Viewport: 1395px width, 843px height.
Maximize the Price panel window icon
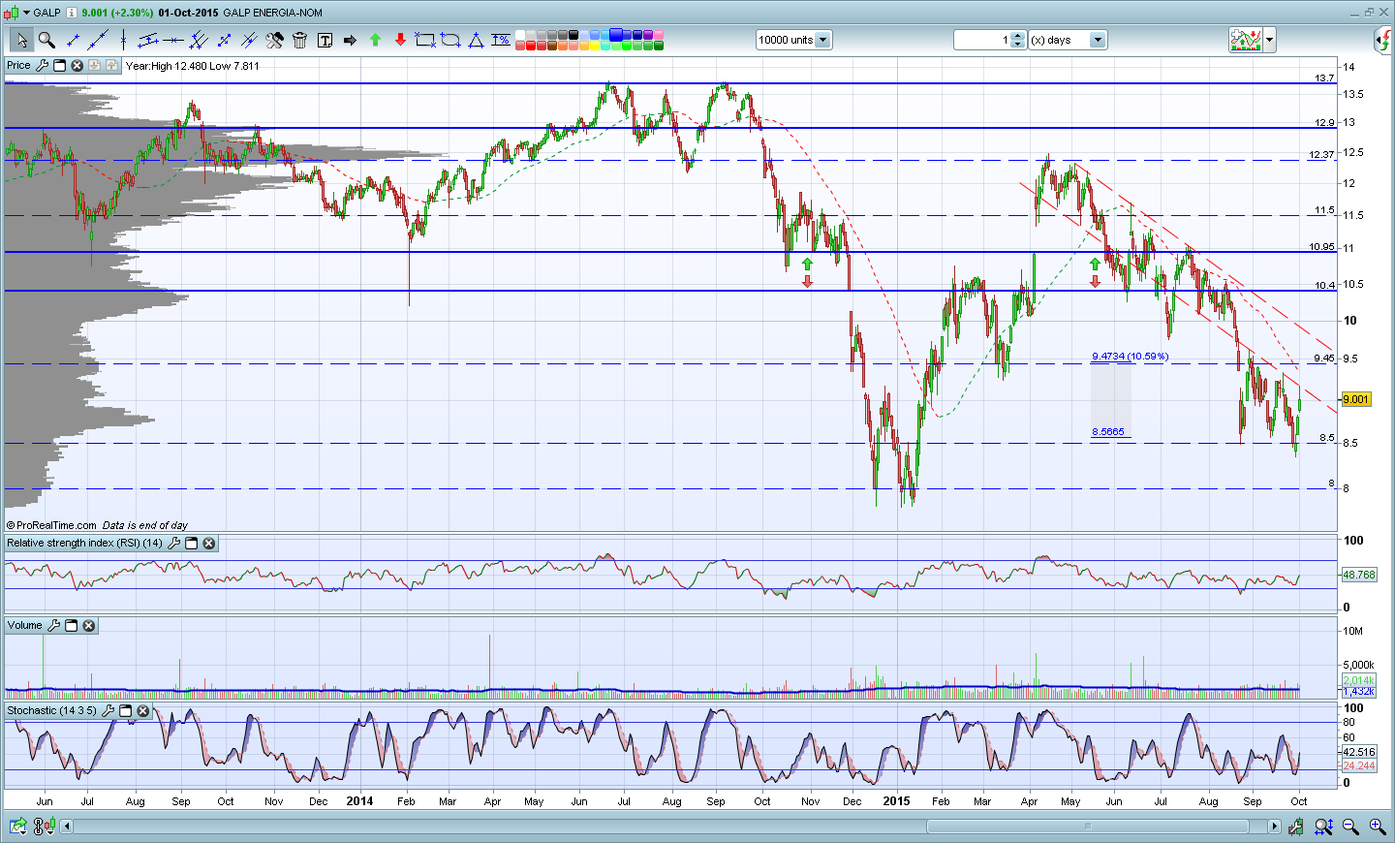point(59,66)
